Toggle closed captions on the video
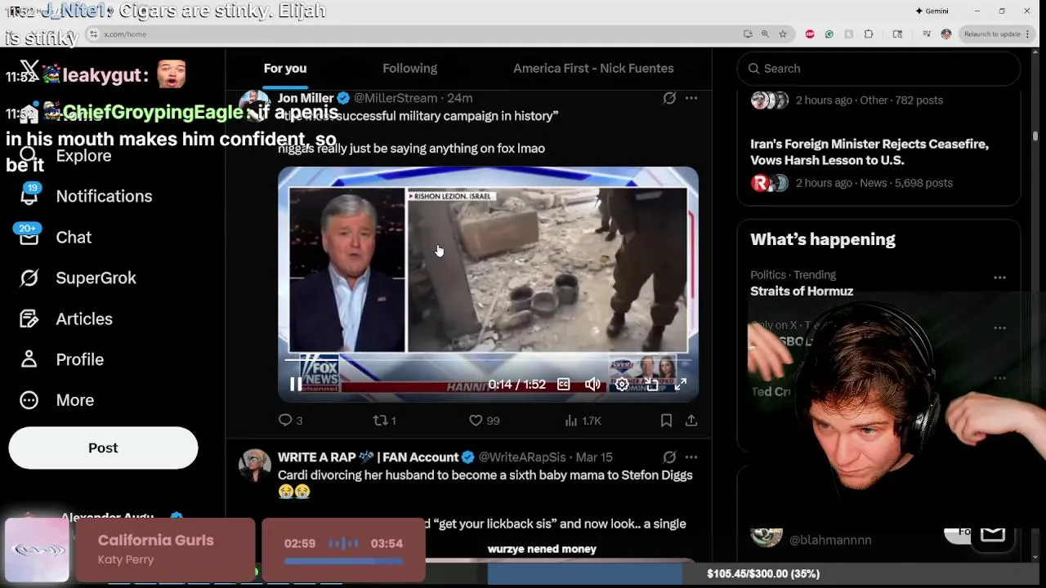 (x=563, y=384)
